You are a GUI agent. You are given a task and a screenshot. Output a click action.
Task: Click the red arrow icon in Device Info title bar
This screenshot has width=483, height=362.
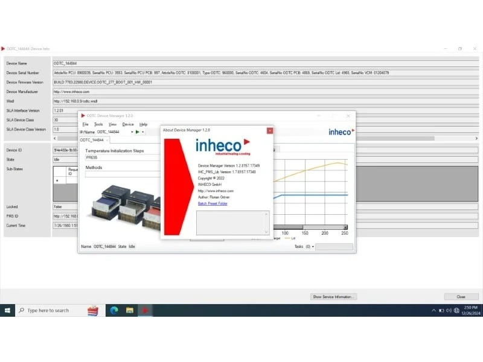pyautogui.click(x=3, y=49)
